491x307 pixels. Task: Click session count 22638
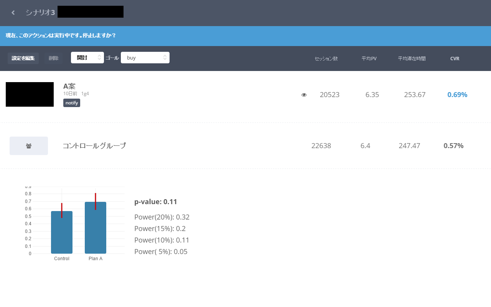pyautogui.click(x=321, y=146)
